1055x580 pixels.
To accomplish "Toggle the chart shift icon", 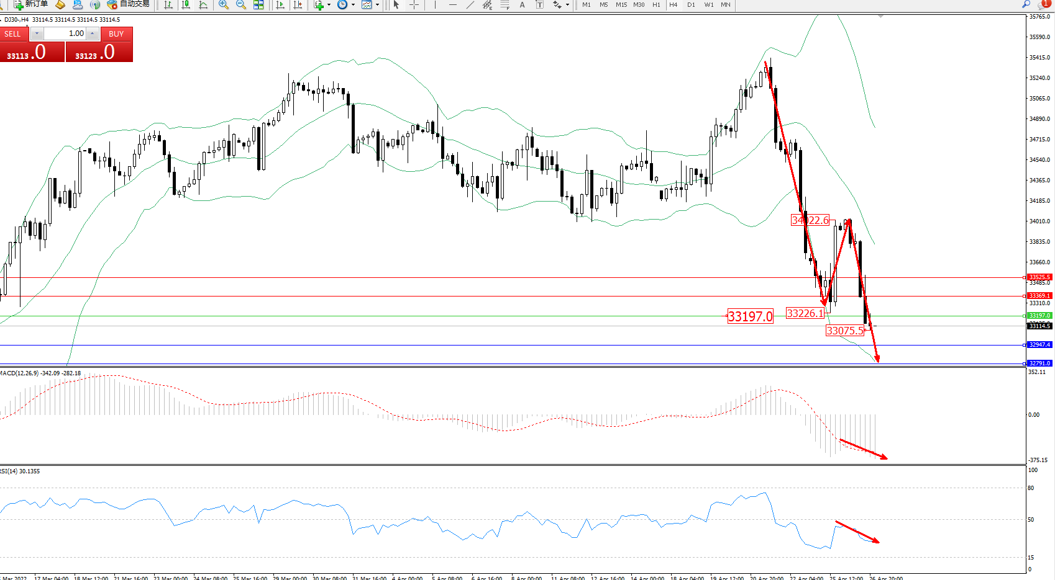I will [x=298, y=5].
